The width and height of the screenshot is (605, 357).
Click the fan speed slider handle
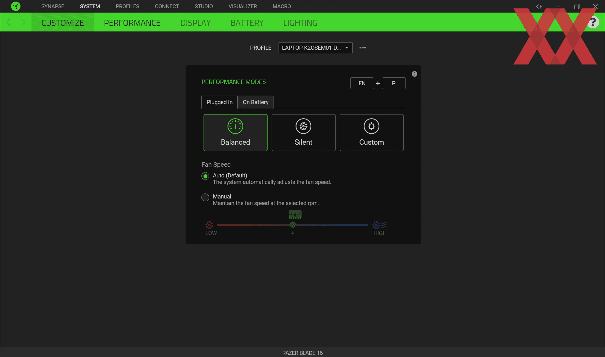coord(293,225)
